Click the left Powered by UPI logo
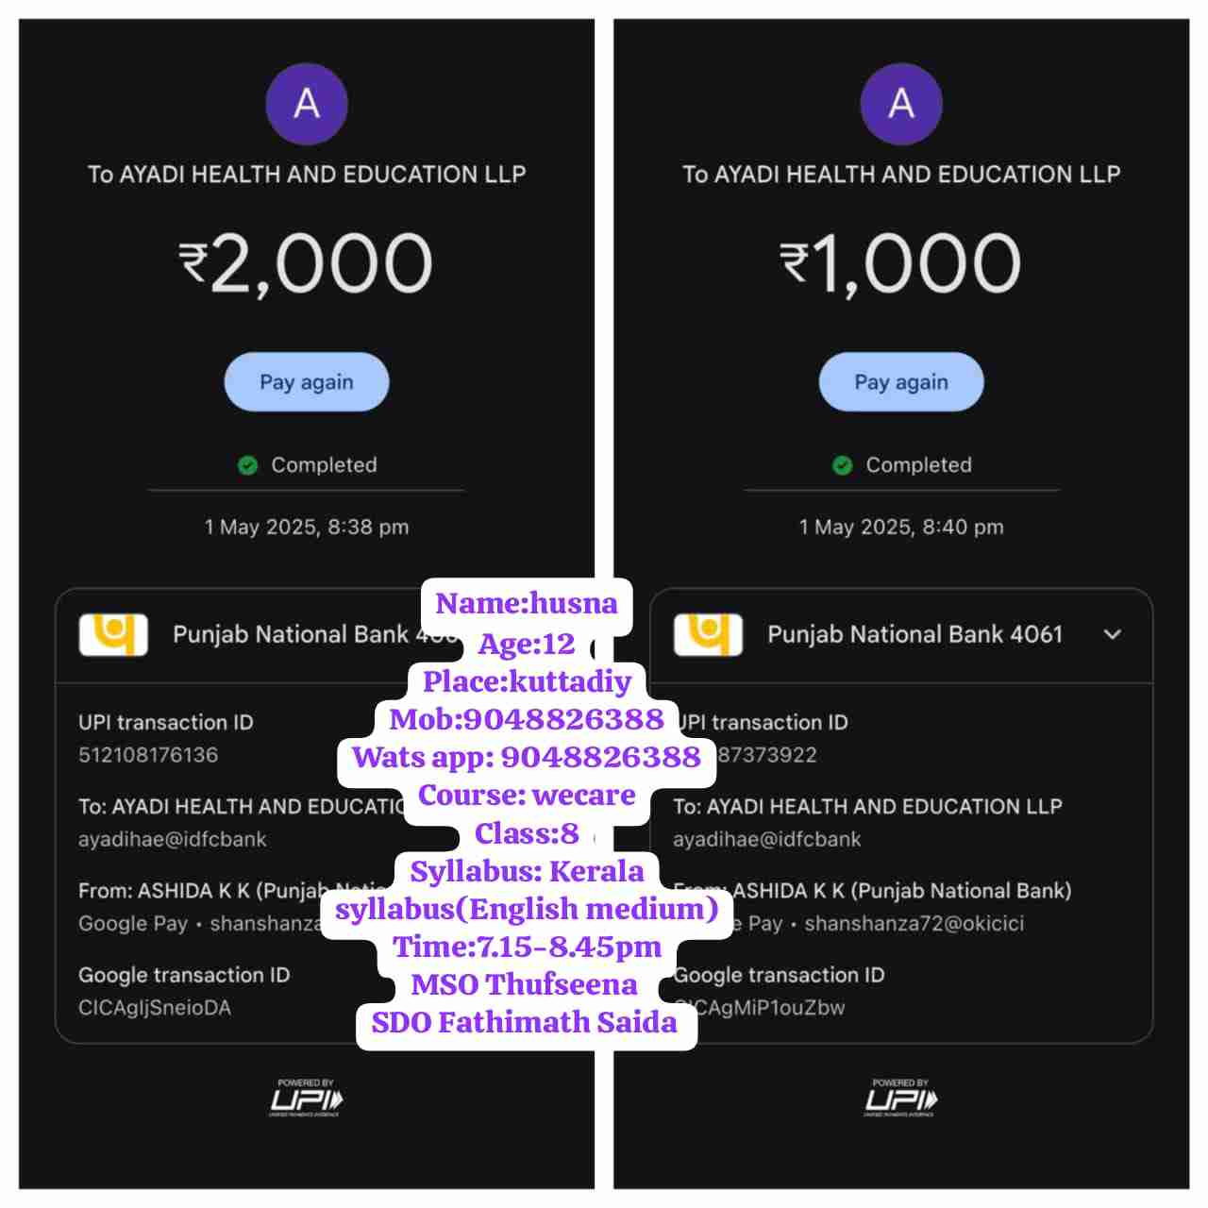The image size is (1208, 1208). coord(307,1099)
